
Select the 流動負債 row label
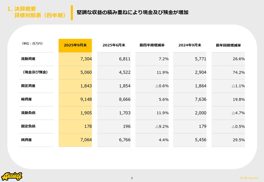click(x=28, y=113)
